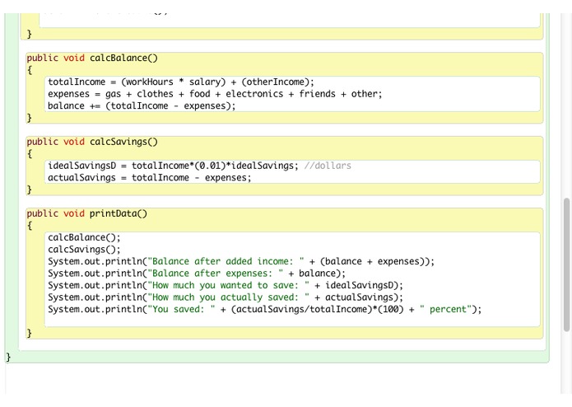Click the line 'totalIncome = (workHours * salary) + (otherIncome);'
The height and width of the screenshot is (407, 572).
[x=181, y=82]
